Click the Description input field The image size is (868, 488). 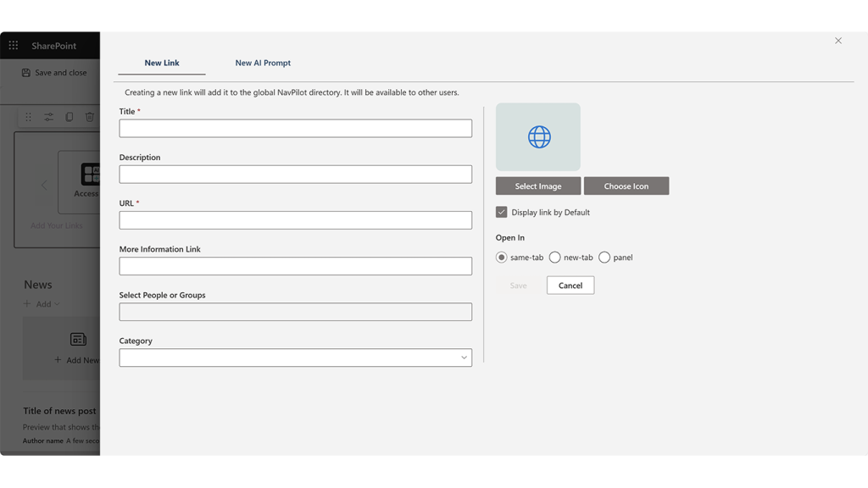[x=296, y=175]
